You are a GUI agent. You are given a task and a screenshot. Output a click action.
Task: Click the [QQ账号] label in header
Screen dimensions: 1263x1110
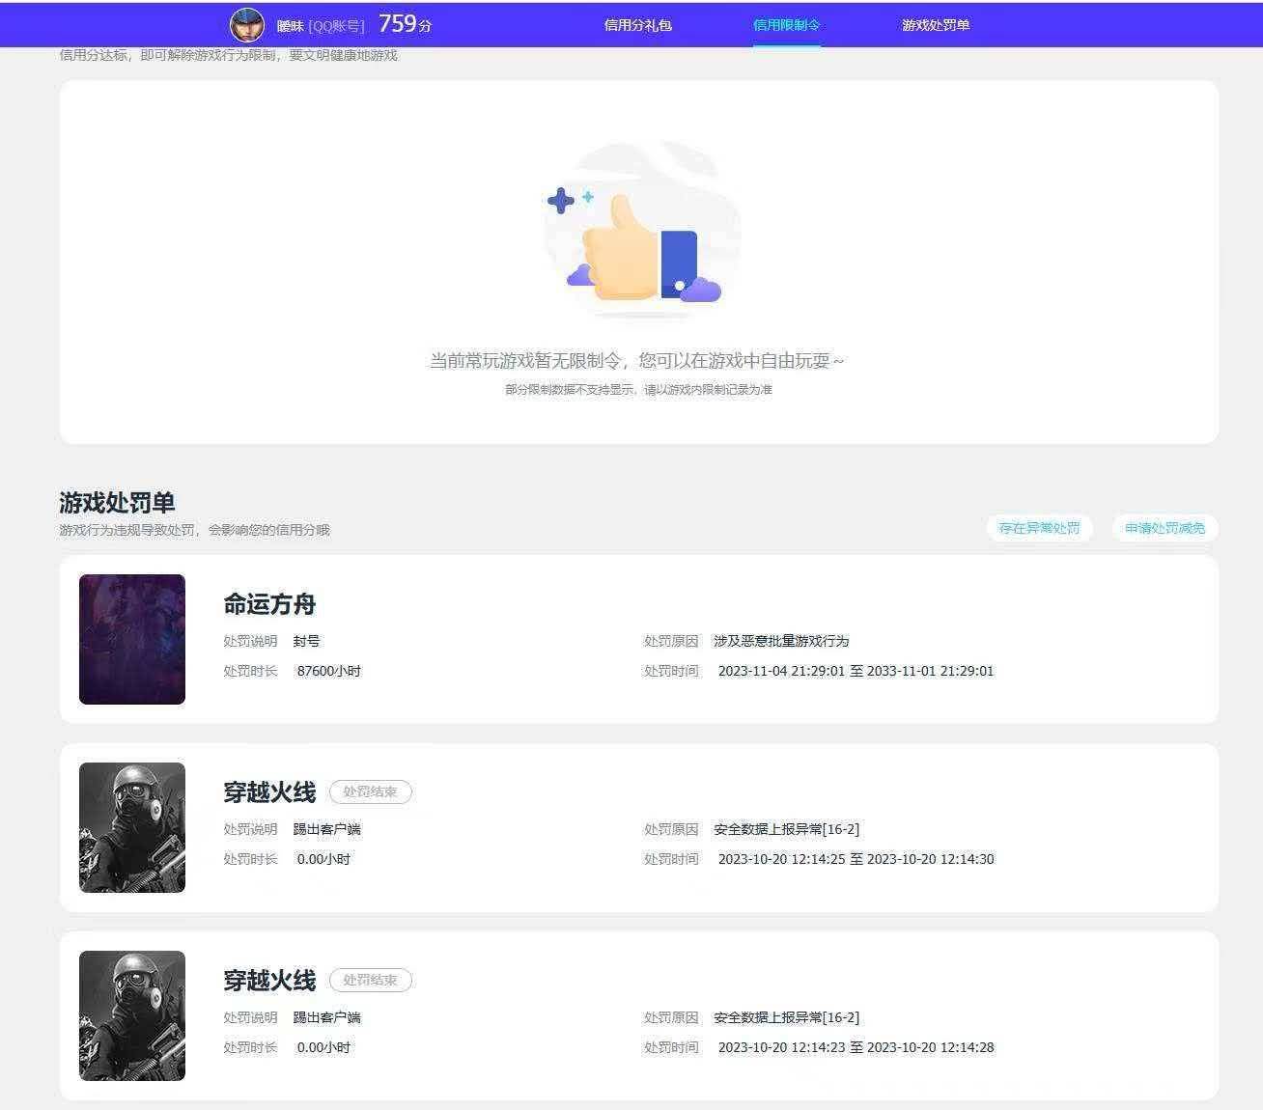[336, 26]
